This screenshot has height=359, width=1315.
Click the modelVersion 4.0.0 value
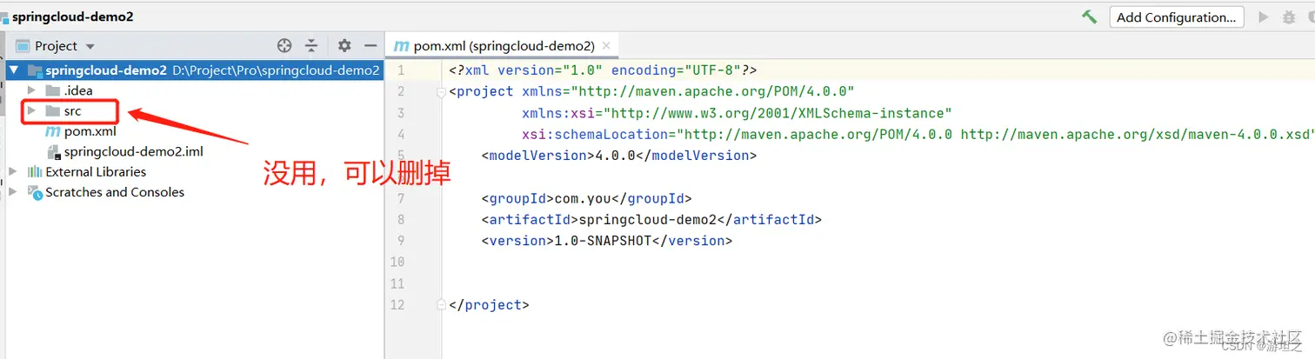615,156
